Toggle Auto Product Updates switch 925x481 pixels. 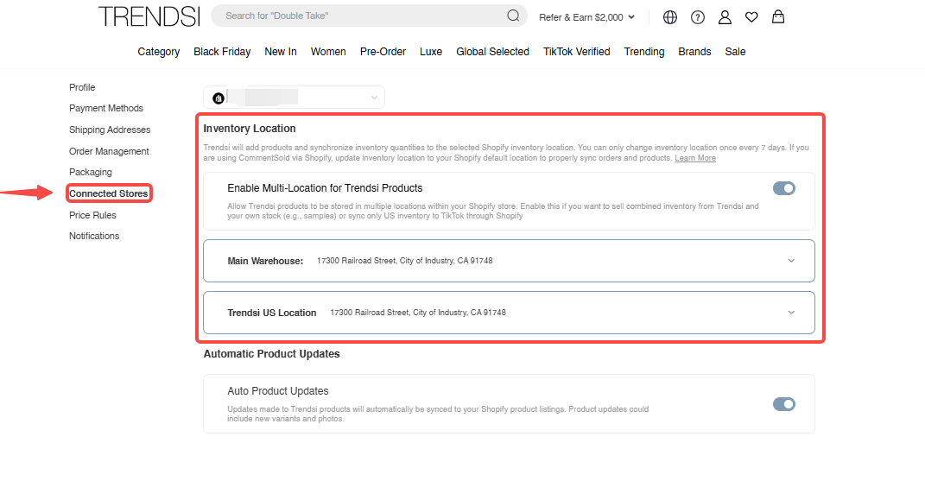(x=784, y=404)
